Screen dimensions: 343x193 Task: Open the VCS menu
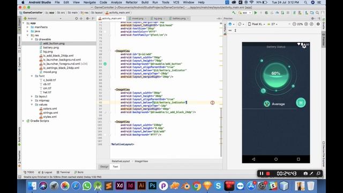click(x=176, y=2)
